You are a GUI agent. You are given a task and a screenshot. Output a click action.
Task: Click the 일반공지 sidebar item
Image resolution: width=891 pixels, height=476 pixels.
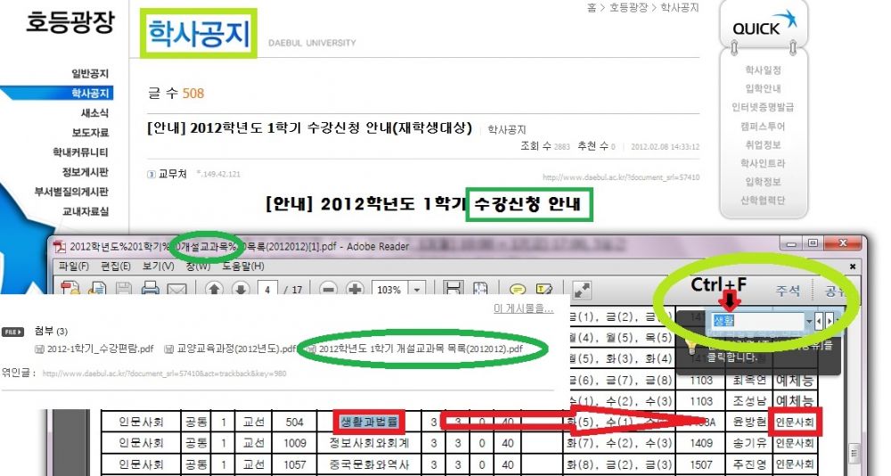coord(90,73)
